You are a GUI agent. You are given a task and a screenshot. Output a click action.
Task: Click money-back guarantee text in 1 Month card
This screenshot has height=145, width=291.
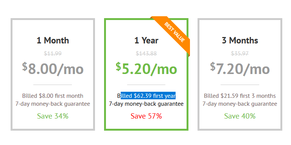(x=53, y=104)
